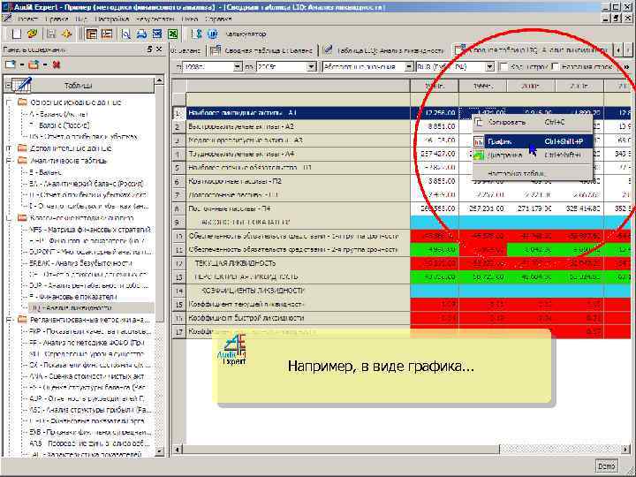
Task: Close the contents panel with X
Action: pos(159,49)
